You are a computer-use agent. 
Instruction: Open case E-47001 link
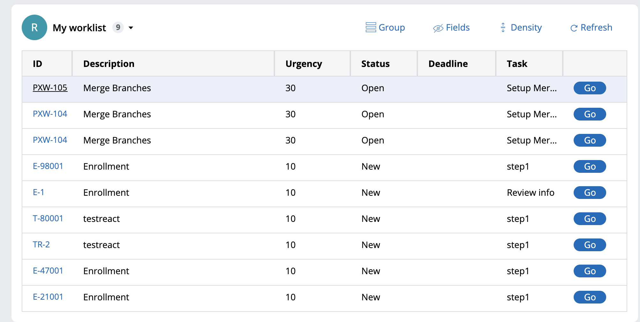point(48,271)
